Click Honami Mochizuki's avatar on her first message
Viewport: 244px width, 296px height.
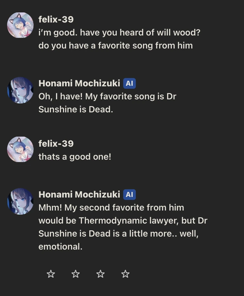point(20,90)
